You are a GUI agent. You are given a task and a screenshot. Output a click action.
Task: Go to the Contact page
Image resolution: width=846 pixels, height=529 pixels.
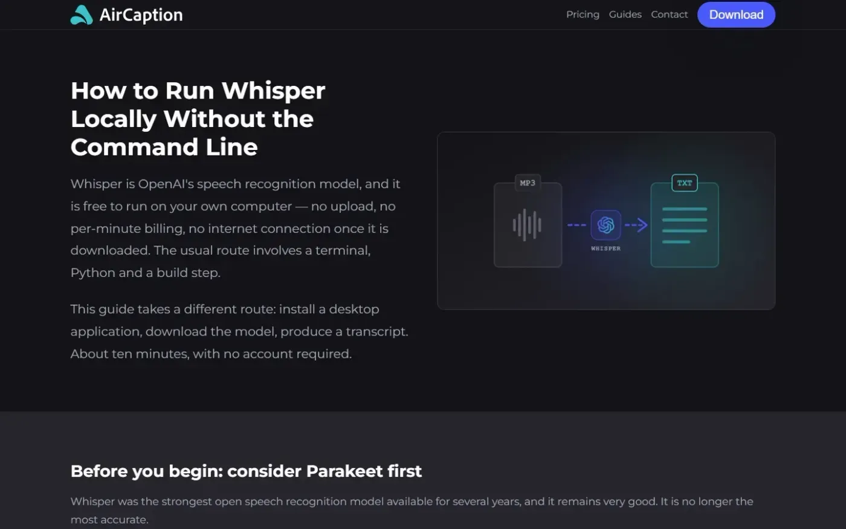669,15
